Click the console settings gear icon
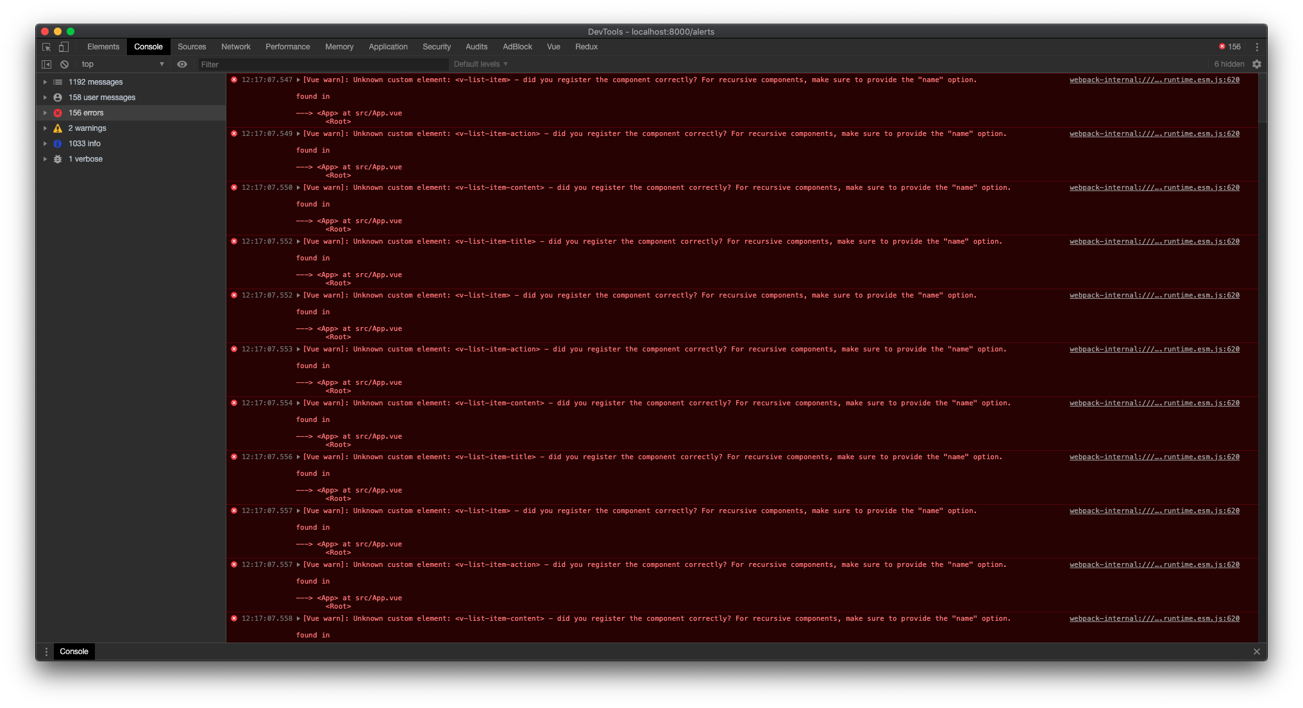This screenshot has width=1303, height=708. (1256, 64)
